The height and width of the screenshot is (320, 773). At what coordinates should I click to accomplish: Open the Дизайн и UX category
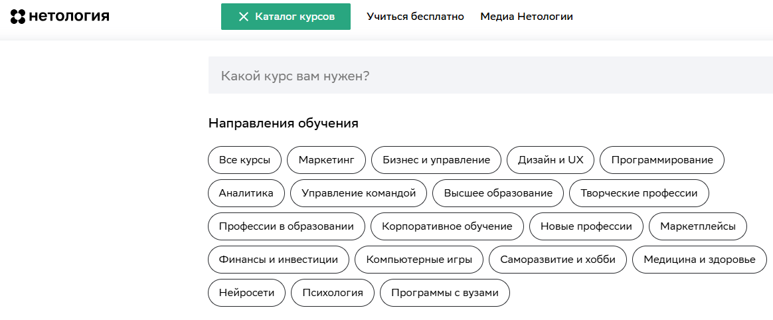551,160
